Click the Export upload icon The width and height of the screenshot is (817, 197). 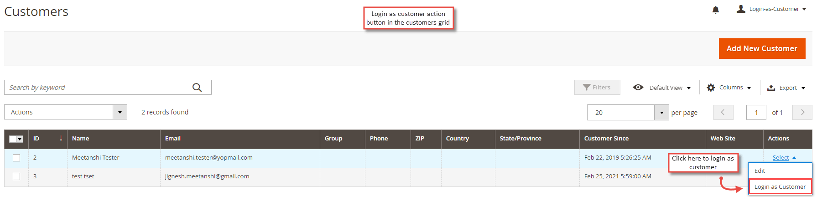pyautogui.click(x=771, y=88)
